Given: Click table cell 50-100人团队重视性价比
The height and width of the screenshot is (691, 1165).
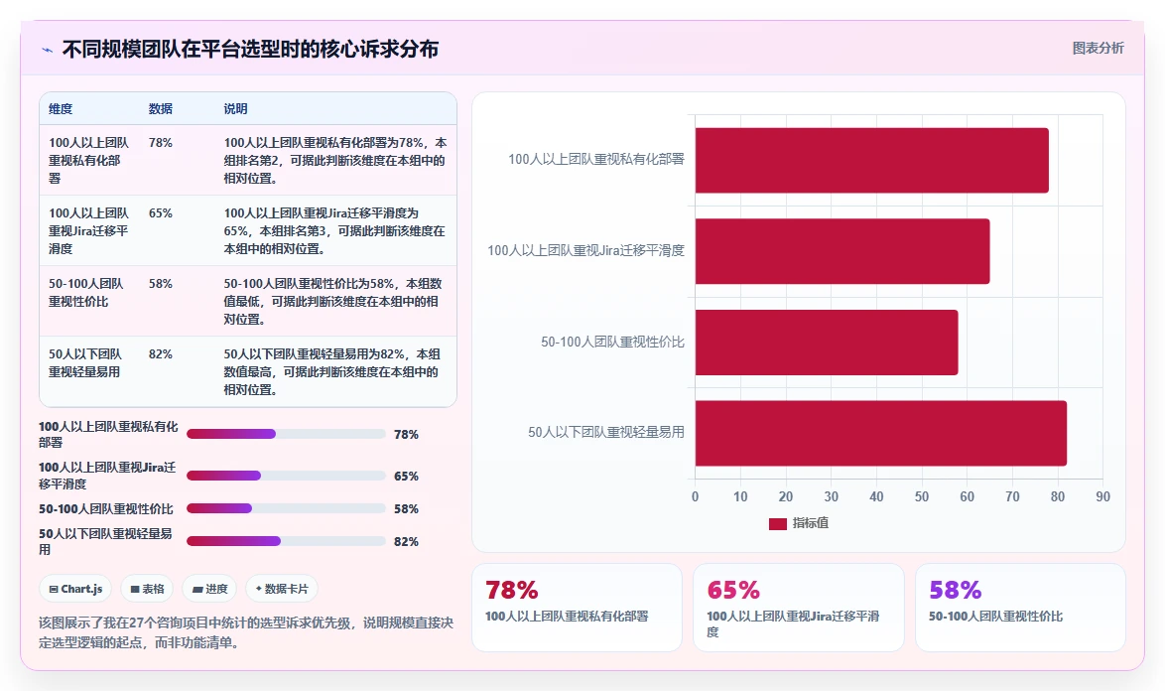Looking at the screenshot, I should (86, 293).
